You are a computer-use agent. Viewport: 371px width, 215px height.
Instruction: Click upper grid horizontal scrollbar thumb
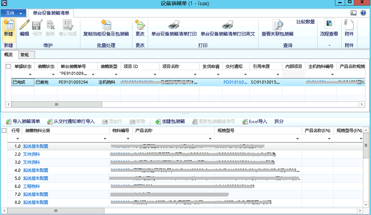pos(57,104)
